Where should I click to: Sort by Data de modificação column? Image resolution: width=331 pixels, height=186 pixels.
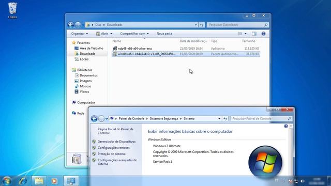click(193, 41)
